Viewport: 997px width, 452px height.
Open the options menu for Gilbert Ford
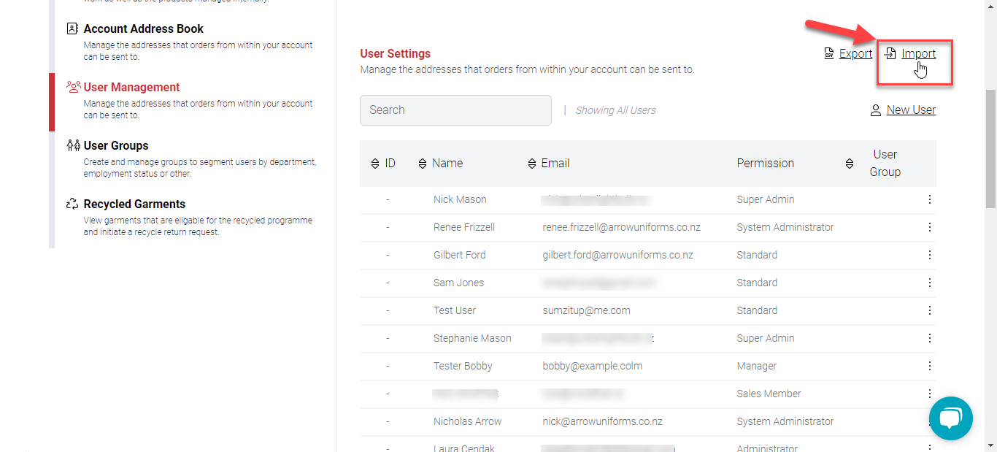pyautogui.click(x=929, y=255)
